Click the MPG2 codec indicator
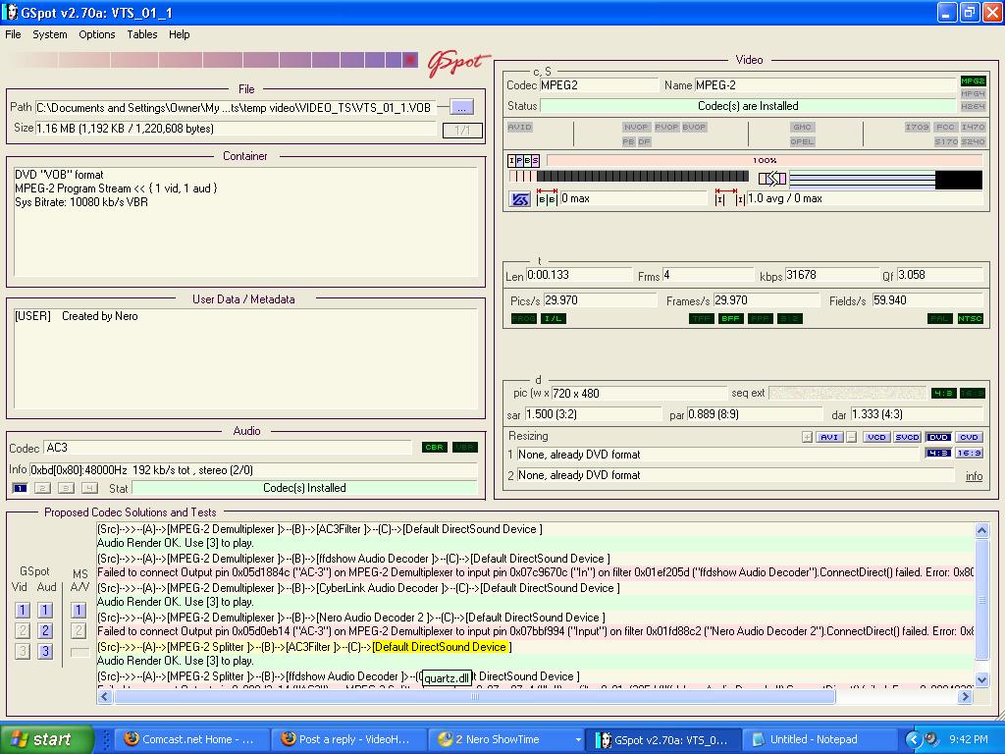Viewport: 1005px width, 754px height. click(x=973, y=81)
